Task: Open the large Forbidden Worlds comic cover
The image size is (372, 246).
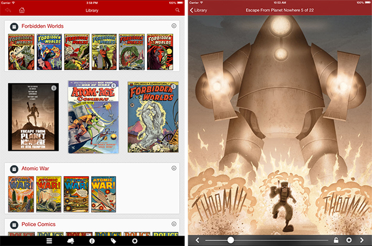Action: [153, 117]
